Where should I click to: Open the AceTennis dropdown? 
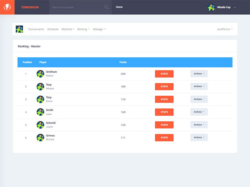(x=224, y=29)
